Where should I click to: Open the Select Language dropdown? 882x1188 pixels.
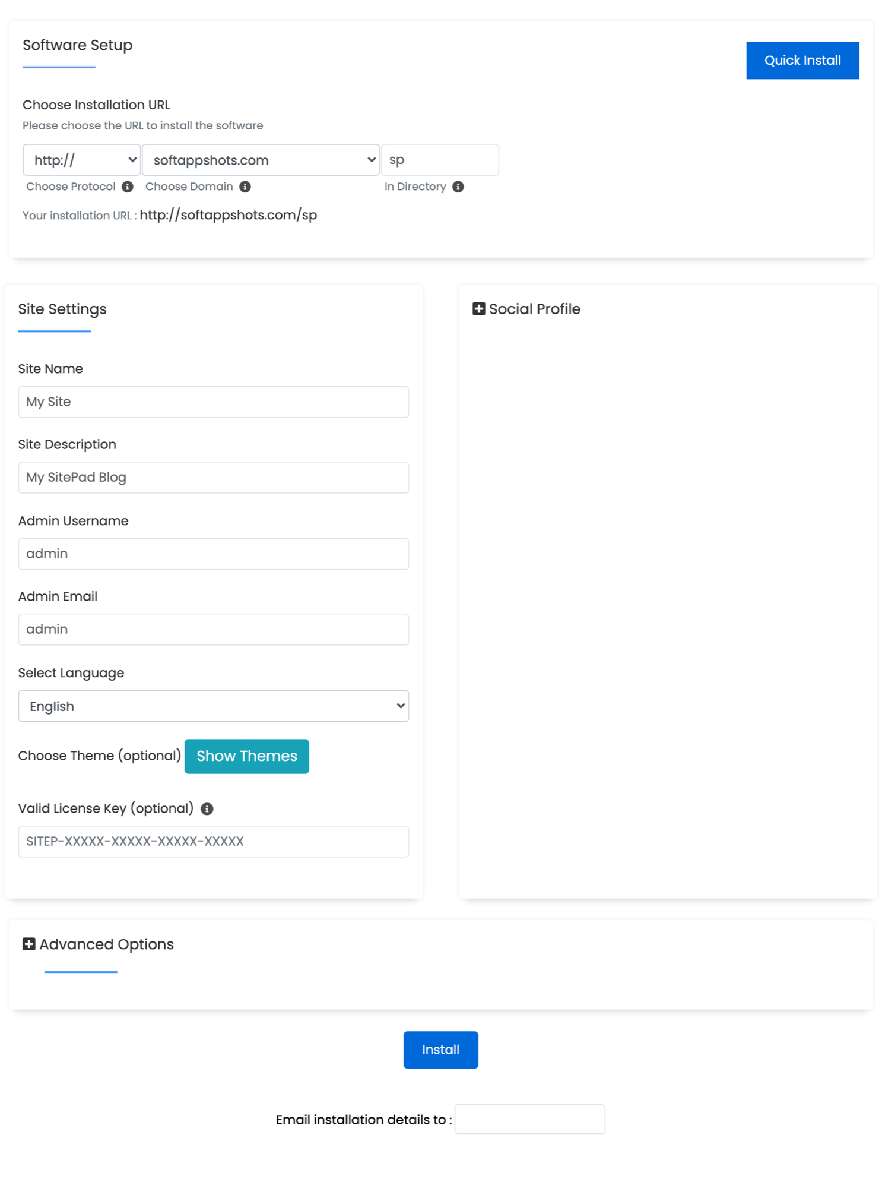tap(213, 706)
